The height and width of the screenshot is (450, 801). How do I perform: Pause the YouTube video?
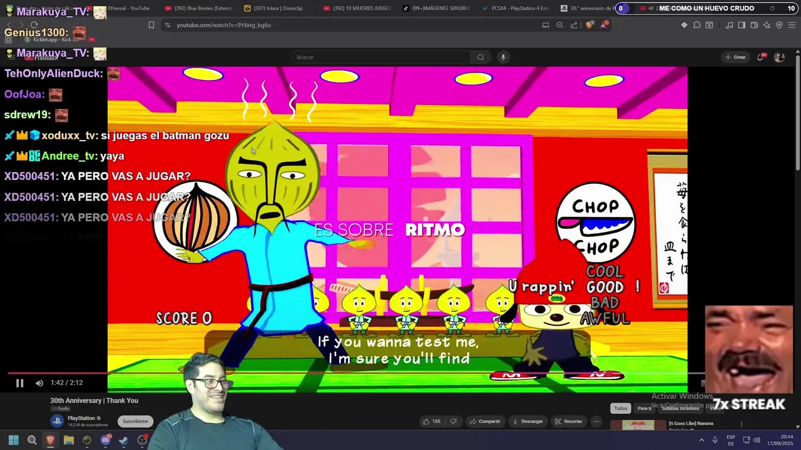tap(19, 383)
